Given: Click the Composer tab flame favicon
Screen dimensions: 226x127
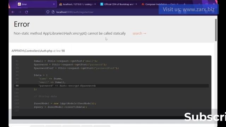Looking at the screenshot, I should point(143,4).
